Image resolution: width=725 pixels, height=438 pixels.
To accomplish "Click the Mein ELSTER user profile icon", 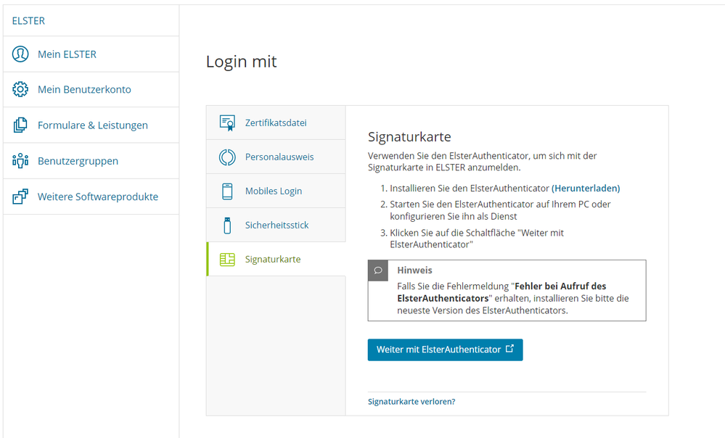I will pyautogui.click(x=20, y=54).
